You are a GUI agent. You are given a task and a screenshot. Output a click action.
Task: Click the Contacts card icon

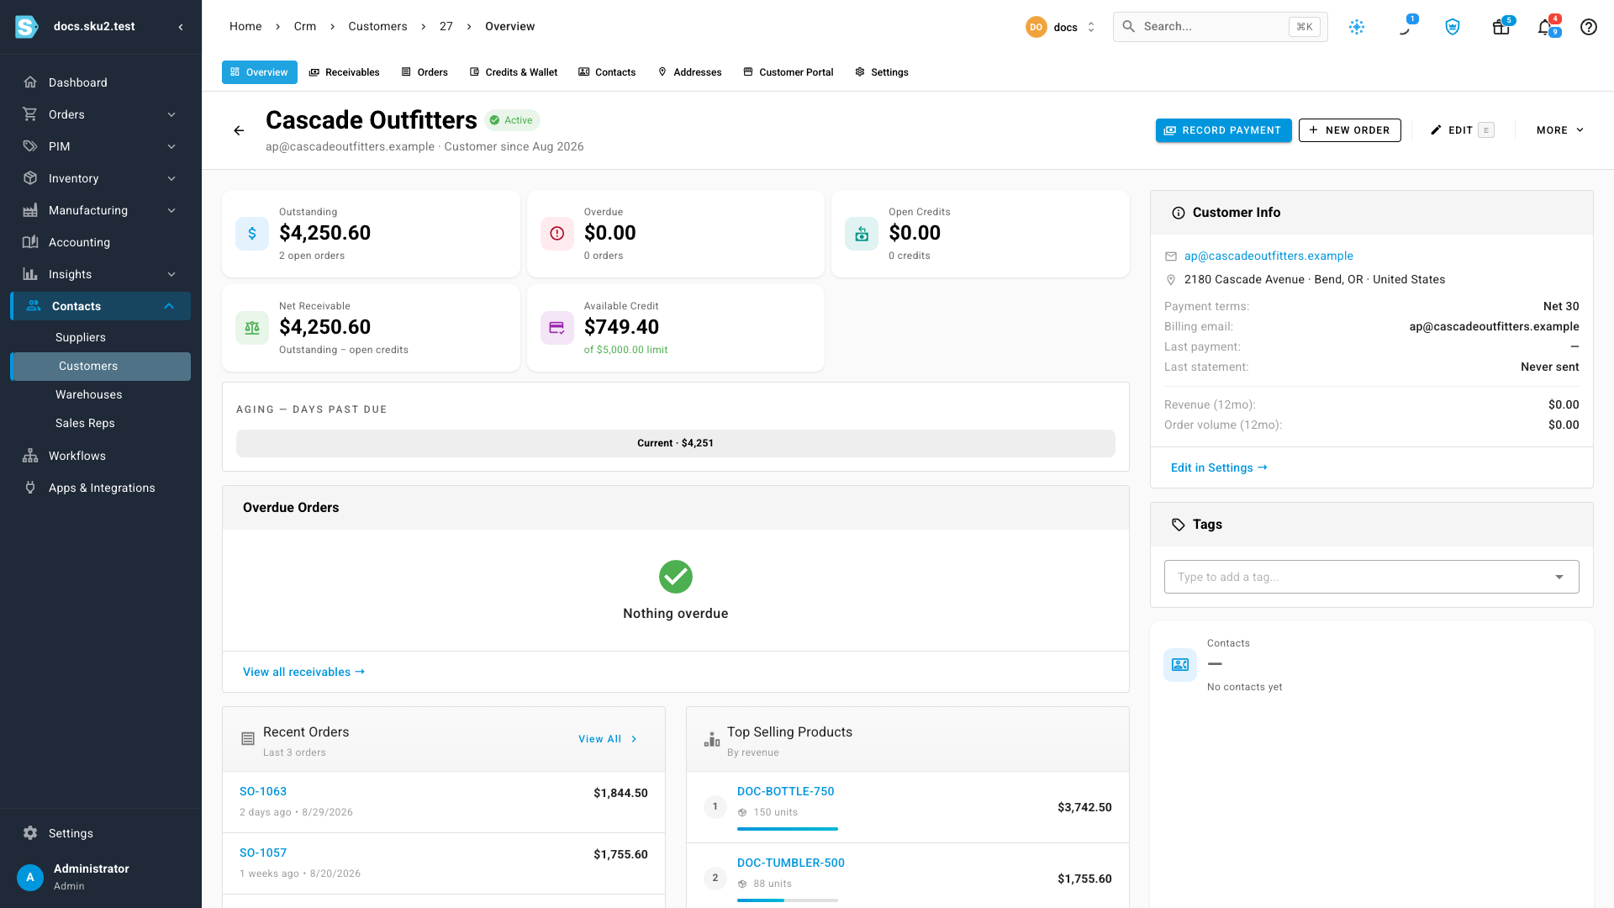[1180, 665]
